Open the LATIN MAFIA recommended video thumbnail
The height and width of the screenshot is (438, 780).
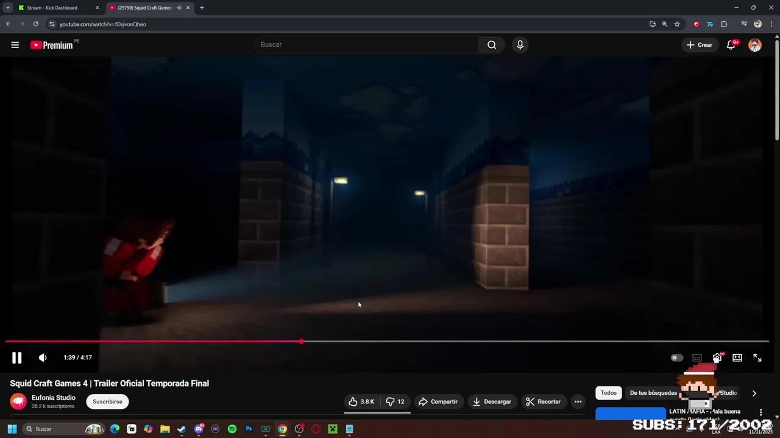click(631, 414)
